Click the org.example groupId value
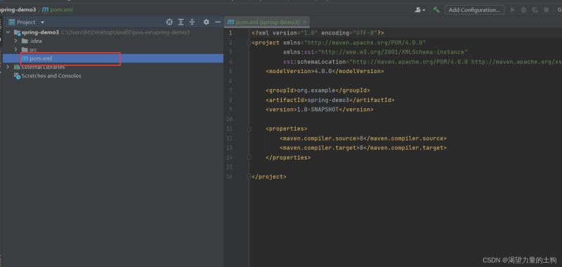562x267 pixels. 316,91
